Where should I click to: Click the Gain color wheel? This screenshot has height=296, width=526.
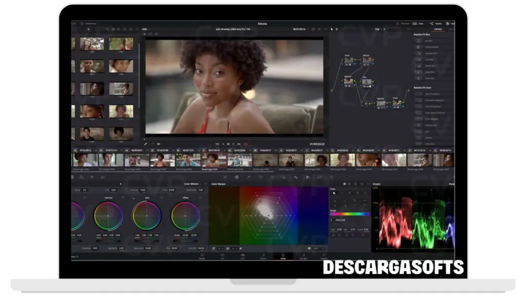point(146,216)
